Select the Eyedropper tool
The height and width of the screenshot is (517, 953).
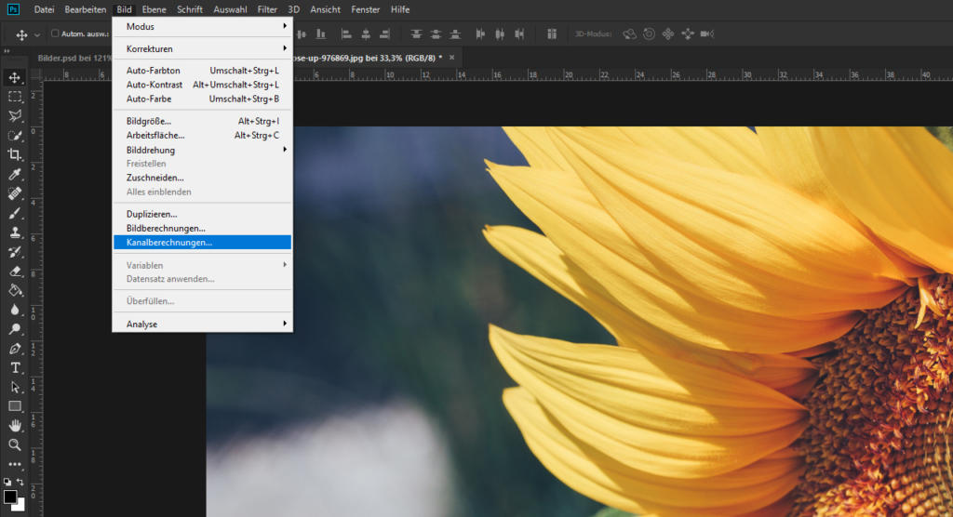click(x=15, y=175)
